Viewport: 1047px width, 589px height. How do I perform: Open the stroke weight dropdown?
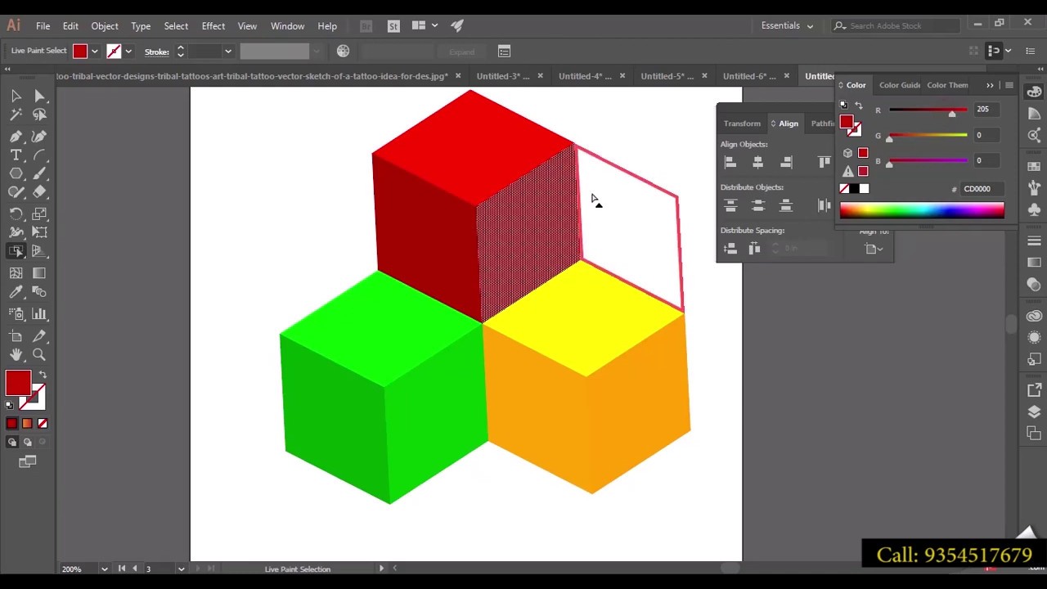coord(228,52)
